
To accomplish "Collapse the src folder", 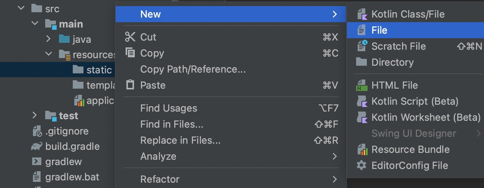I will pos(21,8).
